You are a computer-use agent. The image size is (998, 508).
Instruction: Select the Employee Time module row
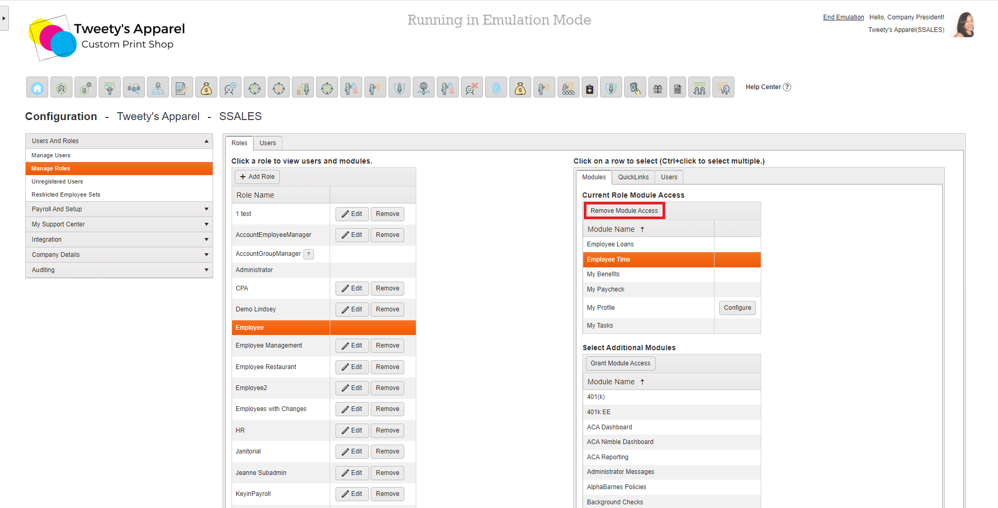coord(671,260)
